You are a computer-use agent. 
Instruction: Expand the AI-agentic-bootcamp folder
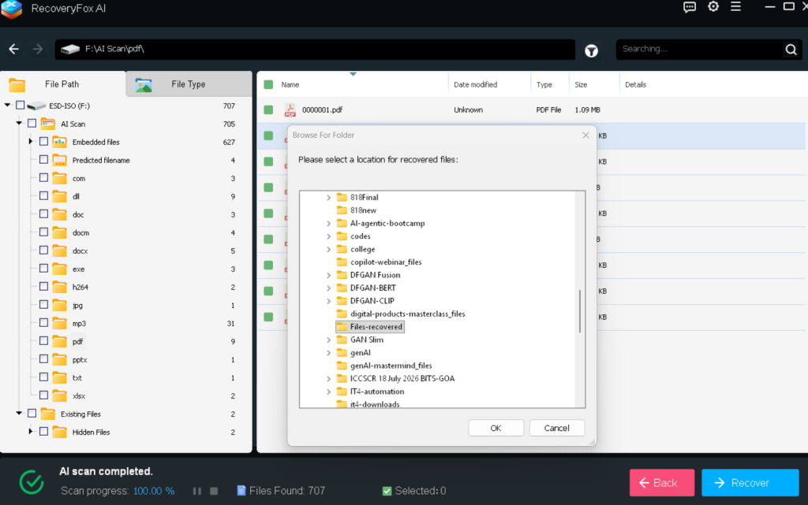click(328, 223)
